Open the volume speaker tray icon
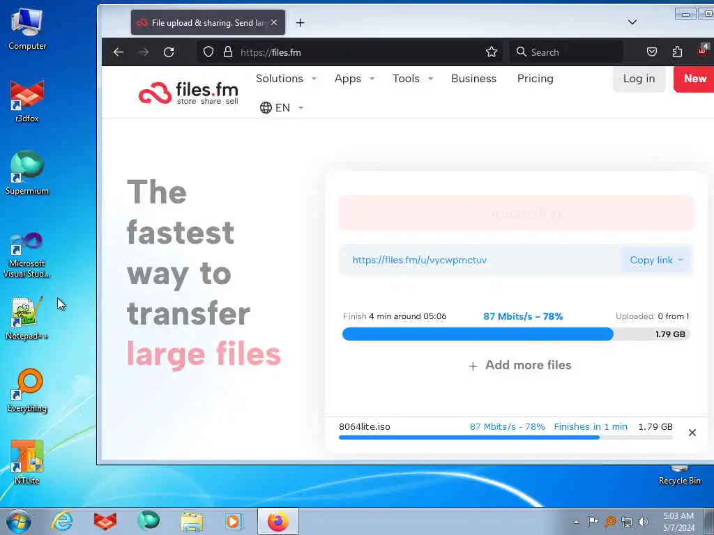This screenshot has width=714, height=535. (643, 522)
